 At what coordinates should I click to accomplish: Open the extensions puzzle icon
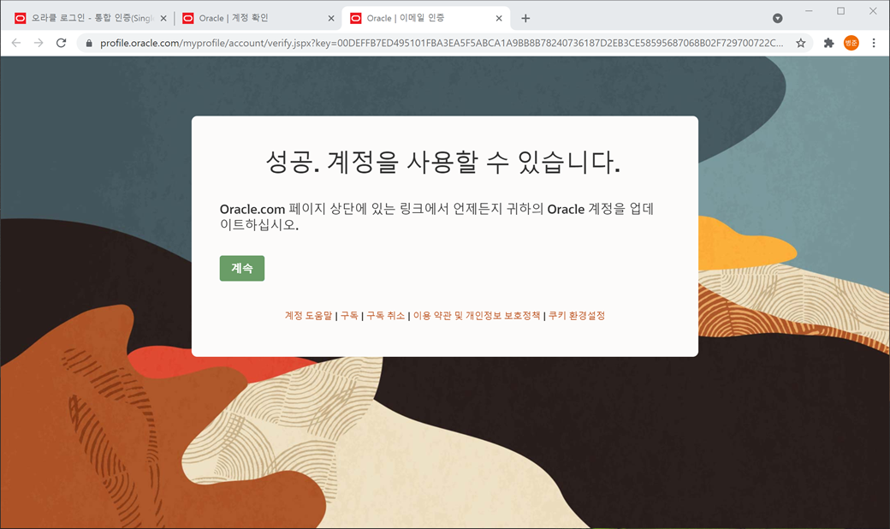[828, 43]
